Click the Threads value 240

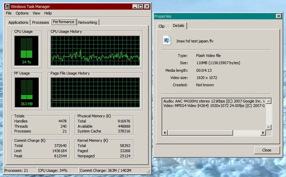(63, 126)
